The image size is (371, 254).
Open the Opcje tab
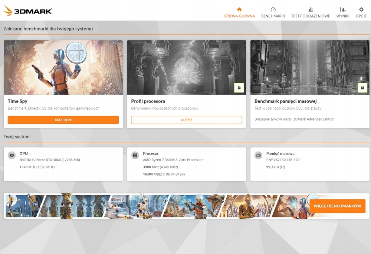(361, 13)
